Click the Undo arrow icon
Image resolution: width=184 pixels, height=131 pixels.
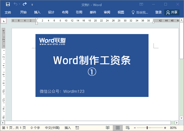(x=16, y=4)
